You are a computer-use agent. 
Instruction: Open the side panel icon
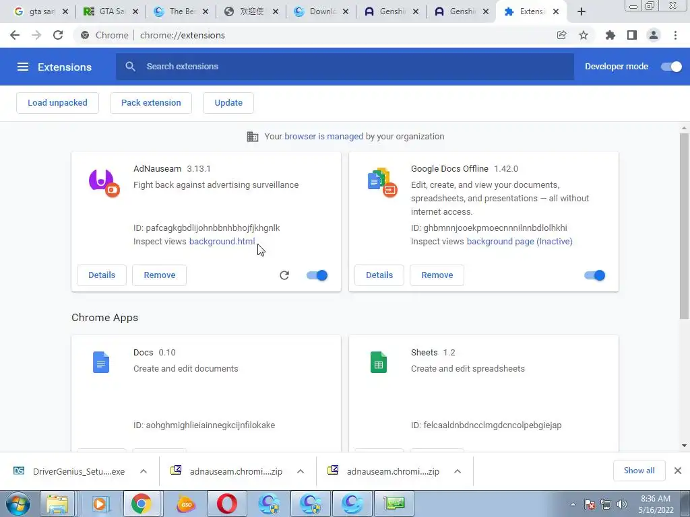[632, 35]
